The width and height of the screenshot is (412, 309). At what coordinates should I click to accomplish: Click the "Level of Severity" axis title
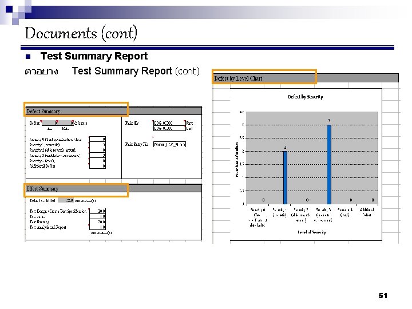[x=312, y=232]
